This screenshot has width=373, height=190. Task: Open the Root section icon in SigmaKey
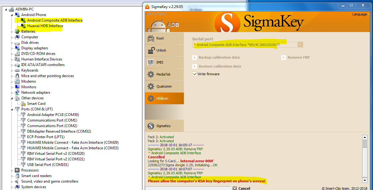(151, 38)
